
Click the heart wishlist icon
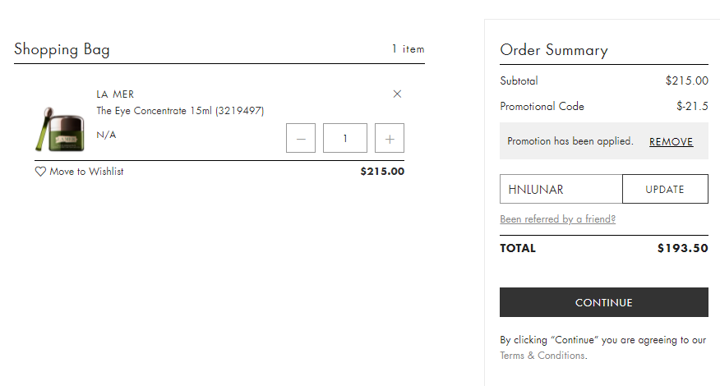click(40, 172)
